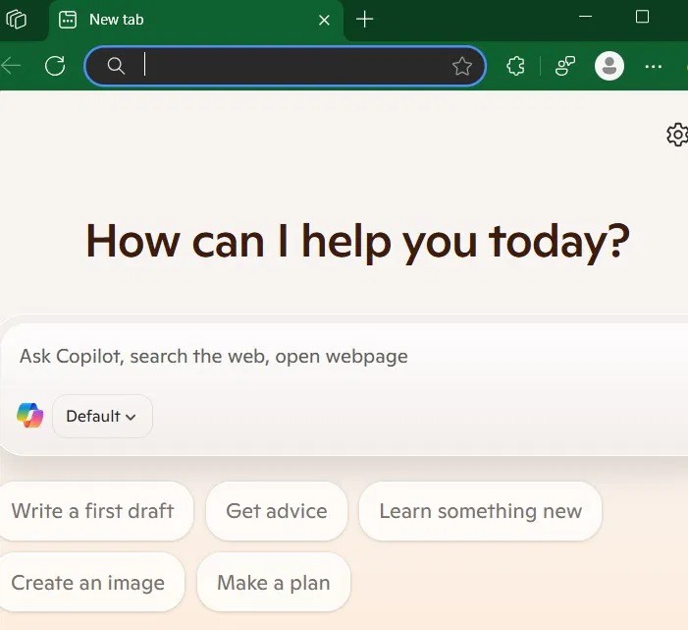Open the user profile avatar

609,66
